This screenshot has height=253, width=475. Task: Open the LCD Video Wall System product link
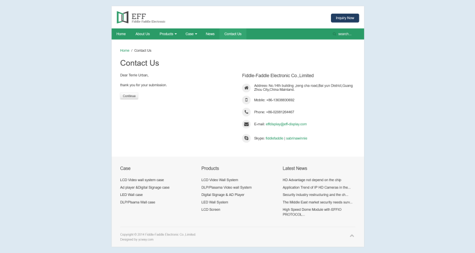220,180
